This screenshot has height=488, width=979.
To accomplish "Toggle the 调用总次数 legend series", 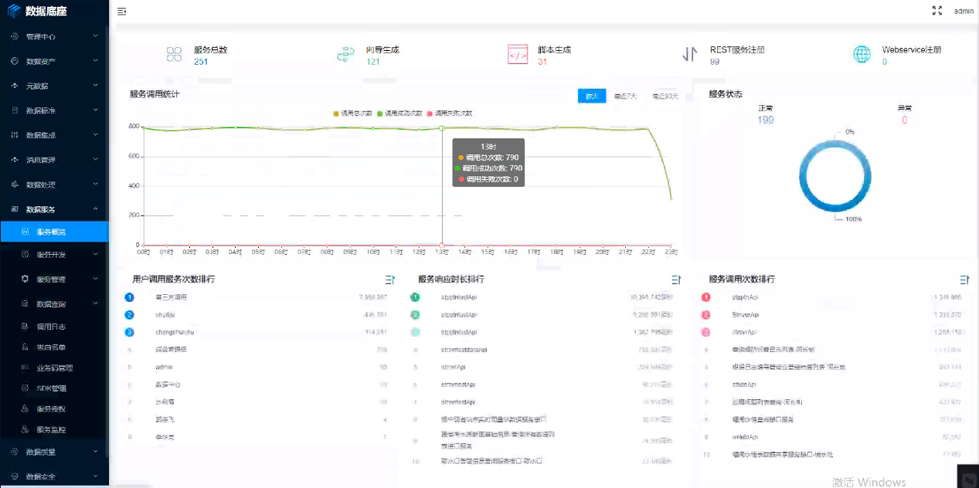I will tap(352, 114).
